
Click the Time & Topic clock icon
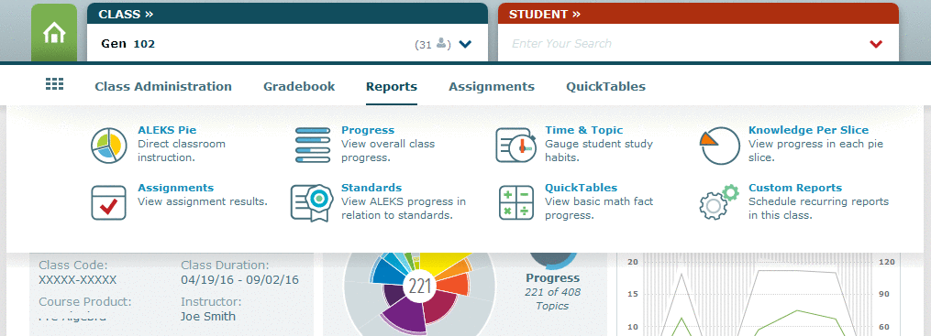(x=515, y=146)
